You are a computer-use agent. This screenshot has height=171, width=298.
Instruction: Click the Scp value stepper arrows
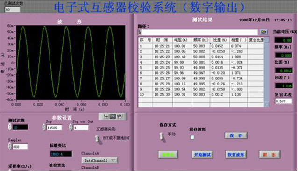click(44, 127)
